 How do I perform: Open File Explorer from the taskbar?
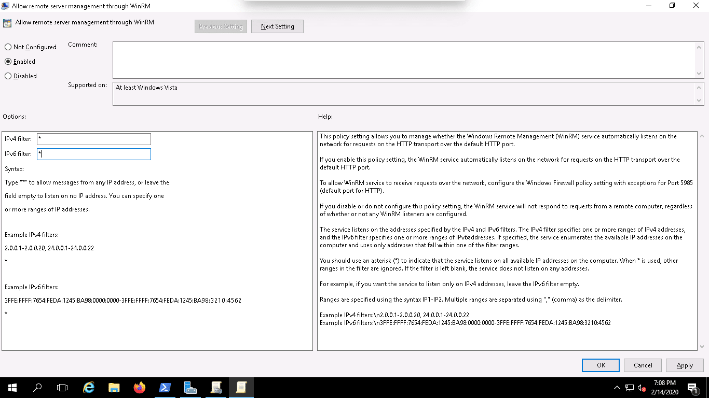[x=114, y=387]
